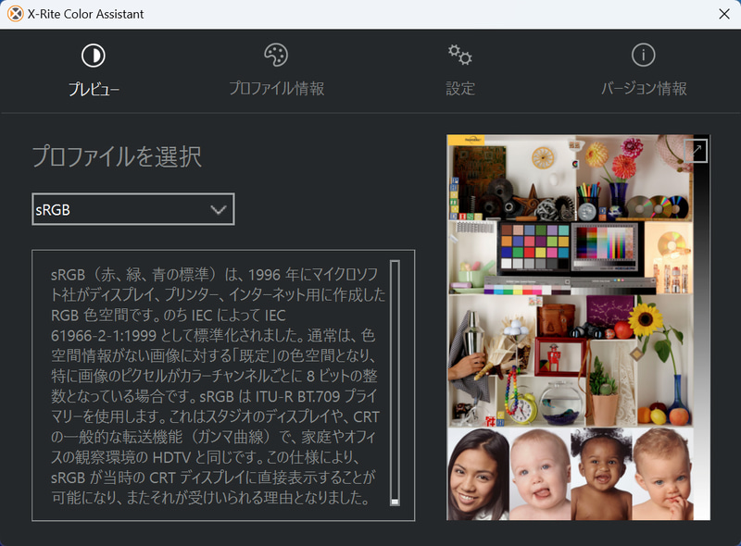Click the gears icon above 設定
741x546 pixels.
[x=459, y=56]
